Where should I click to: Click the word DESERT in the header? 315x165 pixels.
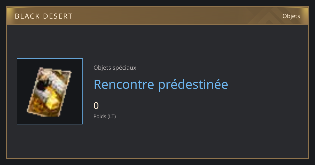coord(58,16)
